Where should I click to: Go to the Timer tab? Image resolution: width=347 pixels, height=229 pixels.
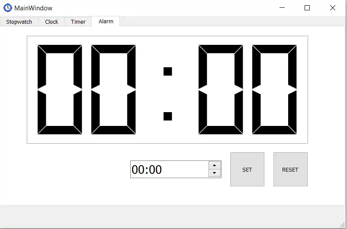click(78, 22)
